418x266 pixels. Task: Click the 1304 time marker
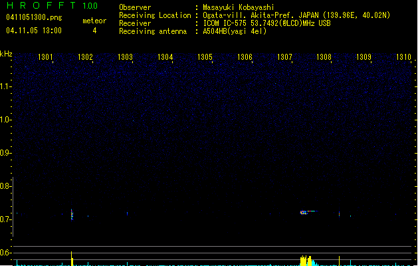[x=165, y=57]
